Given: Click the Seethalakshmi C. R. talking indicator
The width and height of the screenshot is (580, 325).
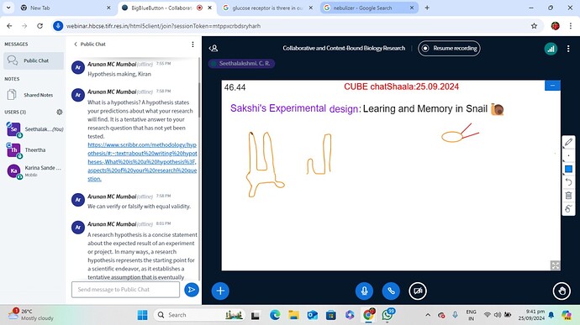Looking at the screenshot, I should [241, 64].
